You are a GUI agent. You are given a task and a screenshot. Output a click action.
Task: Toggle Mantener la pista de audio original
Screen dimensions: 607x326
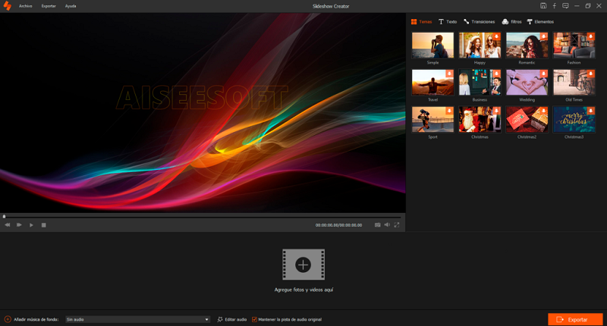coord(254,319)
